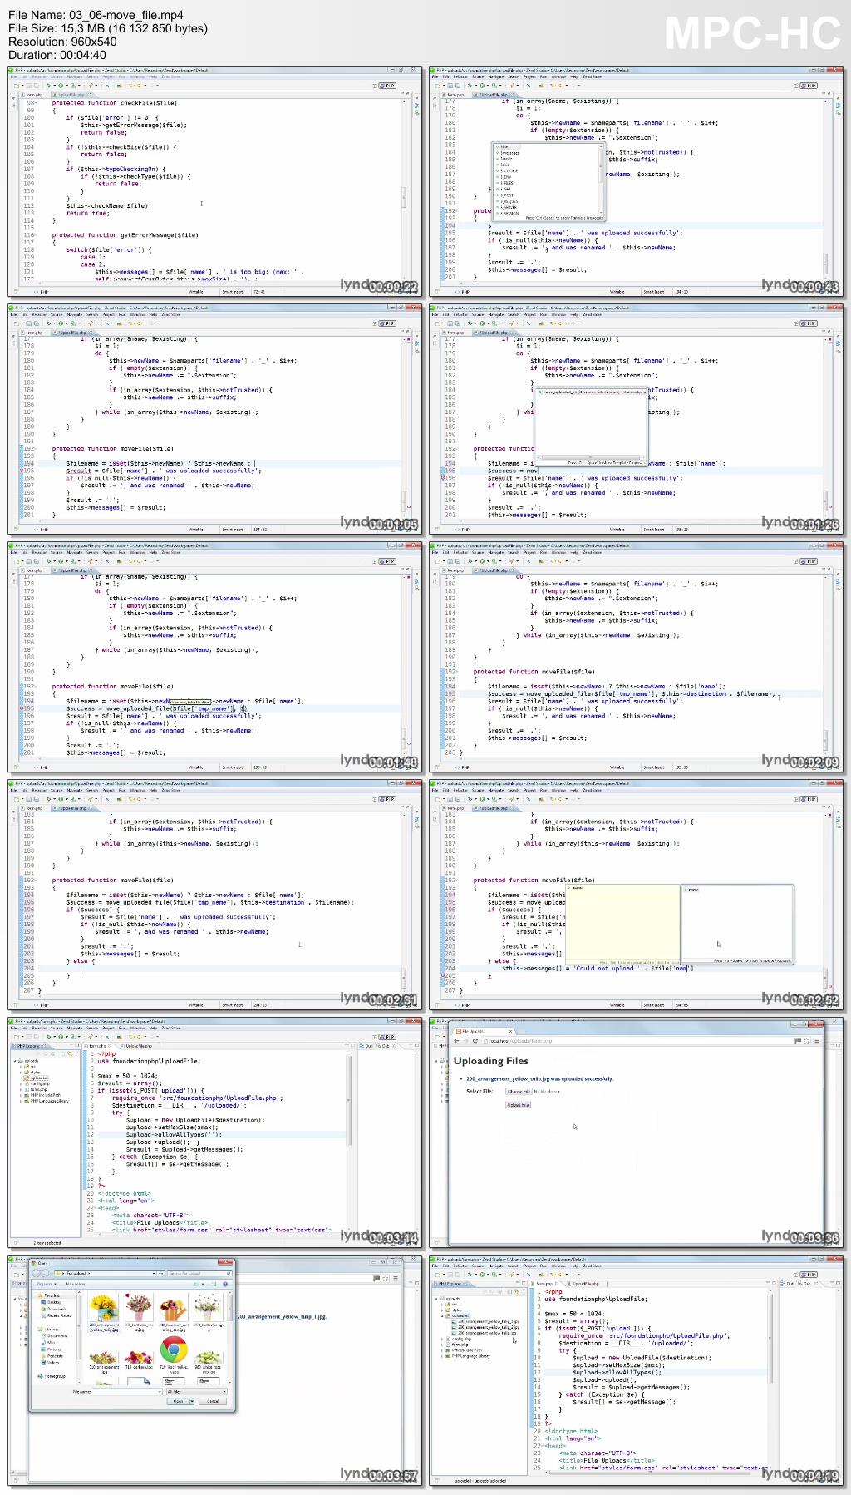Click Downloads in the Open dialog sidebar
The height and width of the screenshot is (1495, 851).
click(57, 1309)
